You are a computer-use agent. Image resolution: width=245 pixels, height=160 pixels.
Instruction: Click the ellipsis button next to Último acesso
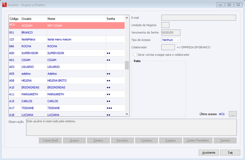pos(233,114)
